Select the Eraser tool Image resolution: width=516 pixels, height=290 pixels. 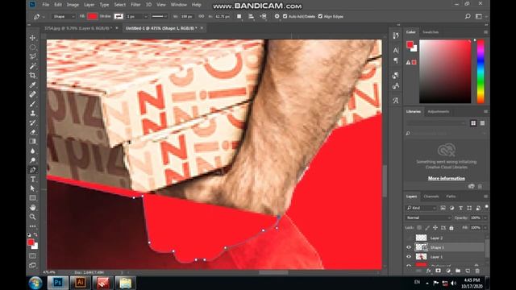pyautogui.click(x=32, y=132)
